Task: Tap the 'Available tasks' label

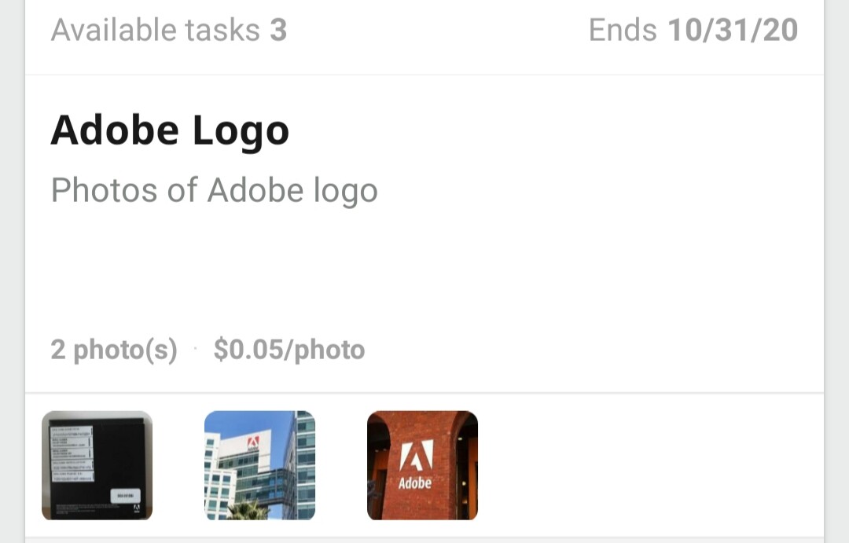Action: [x=156, y=30]
